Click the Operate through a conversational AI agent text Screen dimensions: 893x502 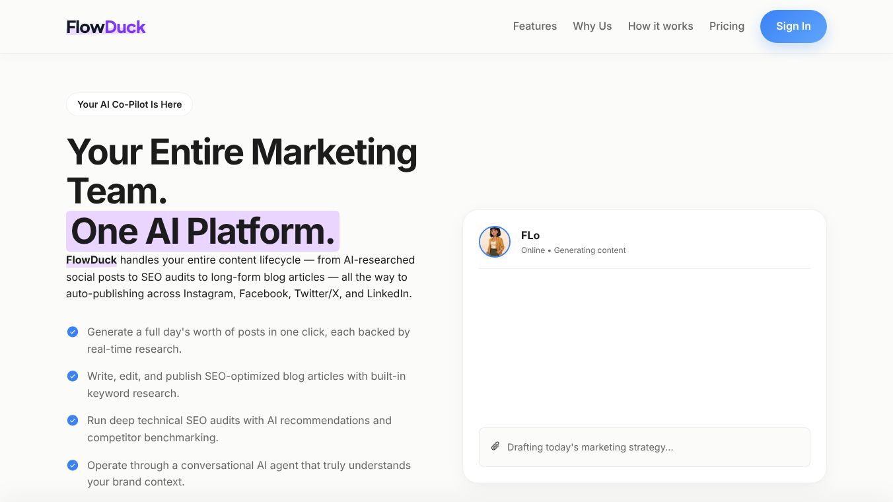249,474
